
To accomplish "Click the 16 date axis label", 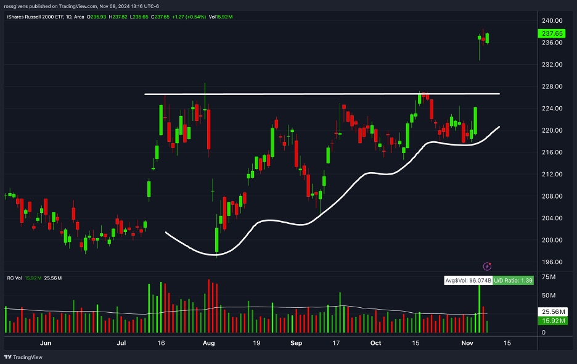I will pos(161,343).
